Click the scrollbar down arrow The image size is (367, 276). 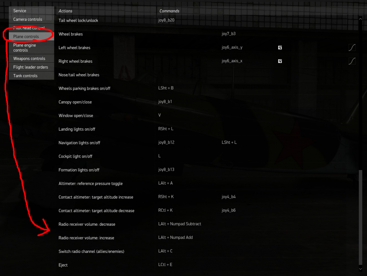point(360,269)
